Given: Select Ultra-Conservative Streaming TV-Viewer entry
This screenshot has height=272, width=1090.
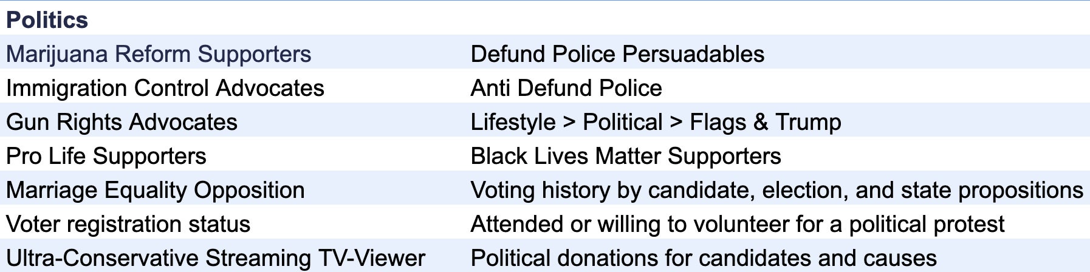Looking at the screenshot, I should (x=216, y=258).
